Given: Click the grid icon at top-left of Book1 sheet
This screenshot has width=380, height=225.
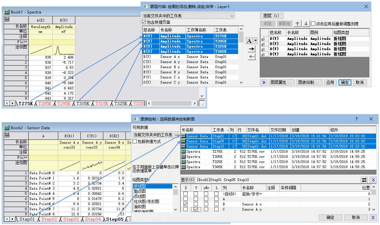Looking at the screenshot, I should 7,19.
